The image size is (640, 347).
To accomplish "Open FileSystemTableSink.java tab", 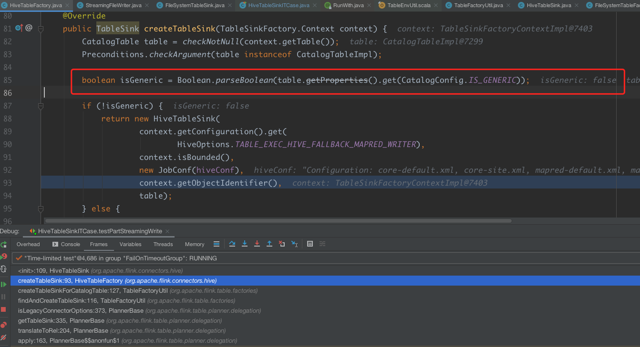I will click(195, 5).
